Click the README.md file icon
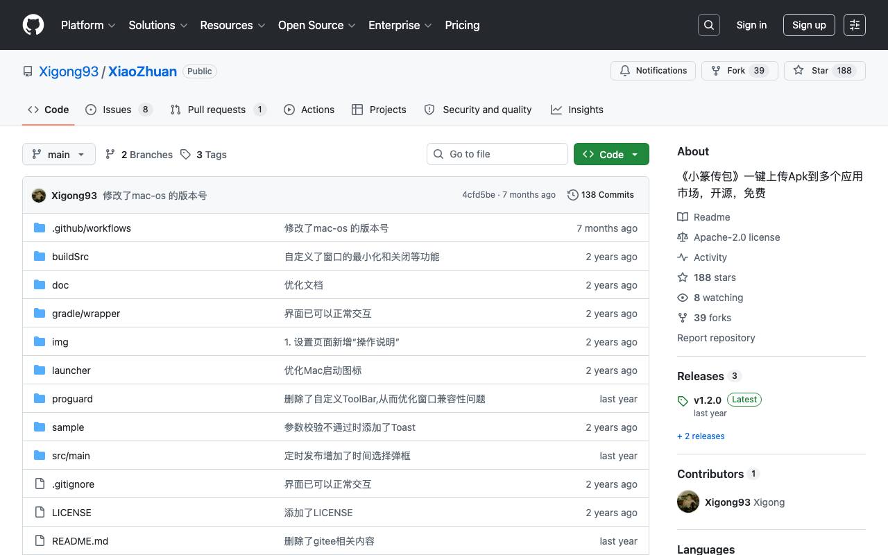The width and height of the screenshot is (888, 555). click(40, 540)
